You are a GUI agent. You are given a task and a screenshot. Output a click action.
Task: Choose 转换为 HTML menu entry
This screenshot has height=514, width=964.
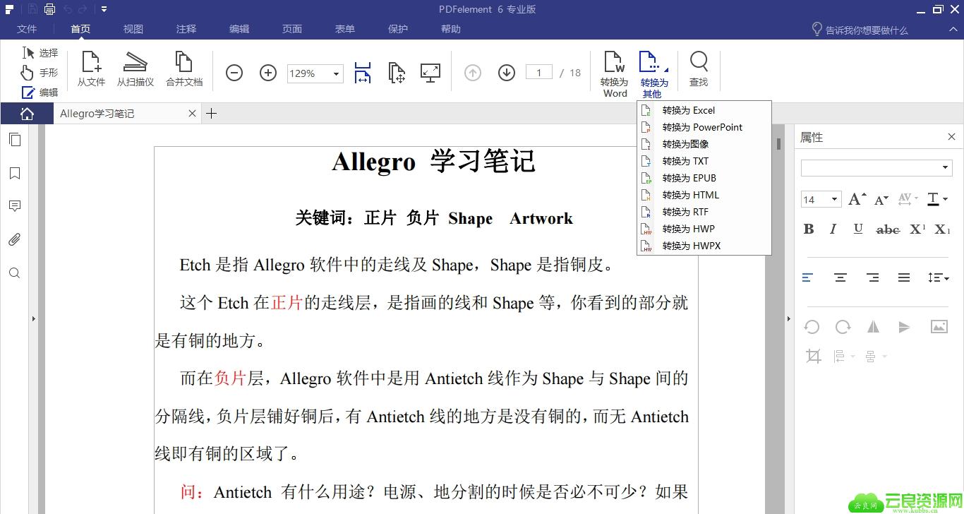[704, 195]
